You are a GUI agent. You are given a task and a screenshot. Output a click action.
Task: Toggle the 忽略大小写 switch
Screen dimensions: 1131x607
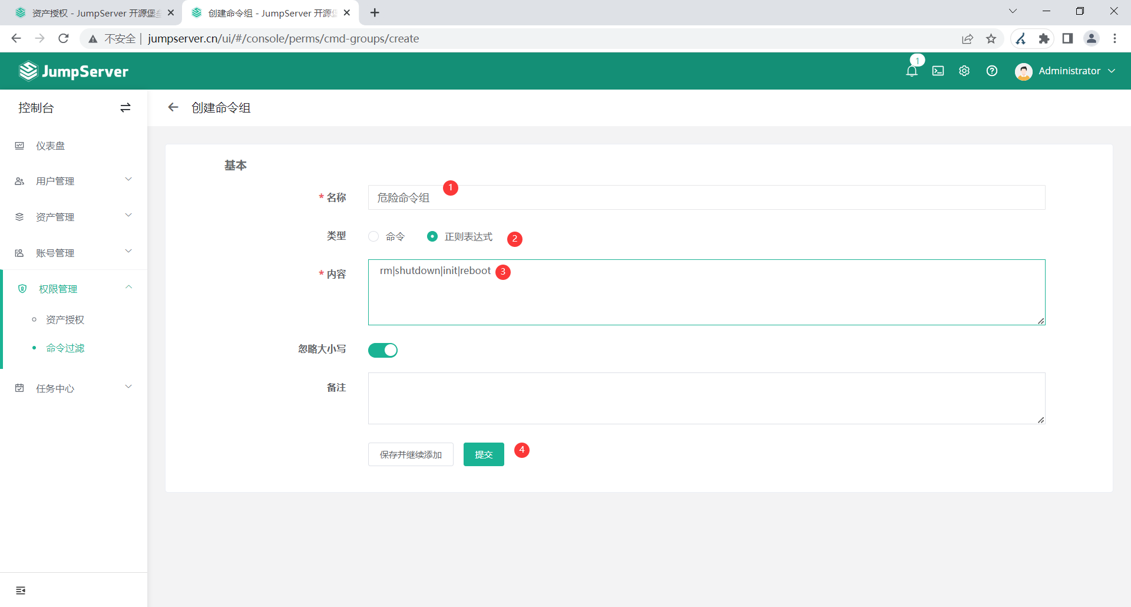383,350
